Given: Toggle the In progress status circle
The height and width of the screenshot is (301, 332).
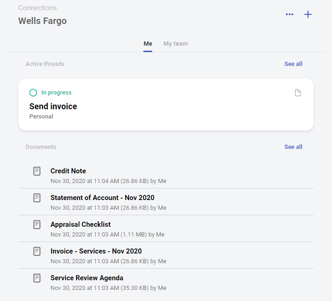Looking at the screenshot, I should [33, 93].
